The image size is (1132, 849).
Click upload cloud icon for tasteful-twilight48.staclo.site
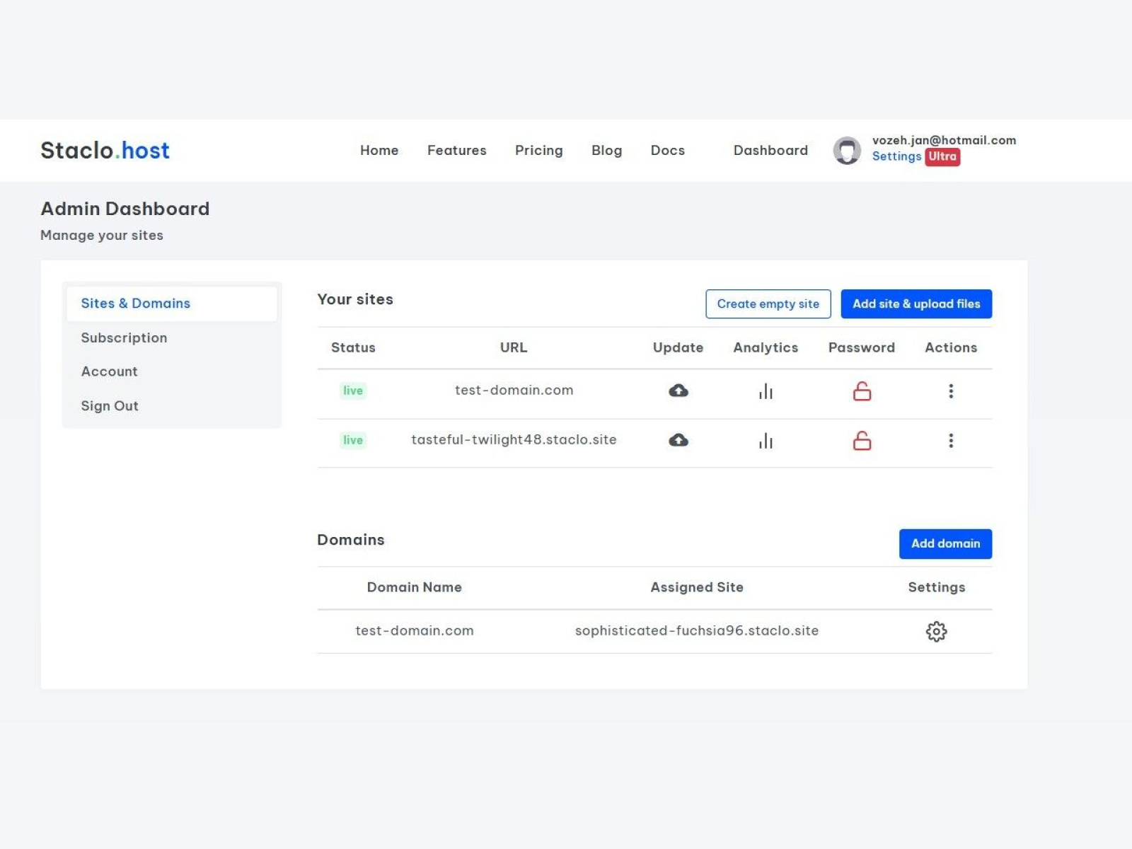click(x=678, y=440)
